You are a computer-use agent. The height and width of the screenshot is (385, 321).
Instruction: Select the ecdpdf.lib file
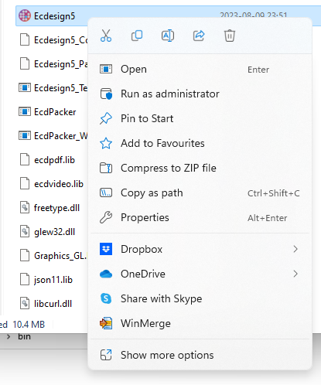coord(54,160)
